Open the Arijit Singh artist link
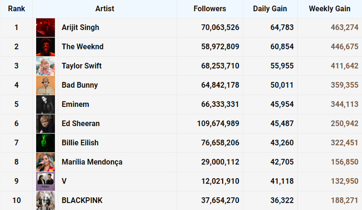The image size is (362, 210). (x=80, y=28)
